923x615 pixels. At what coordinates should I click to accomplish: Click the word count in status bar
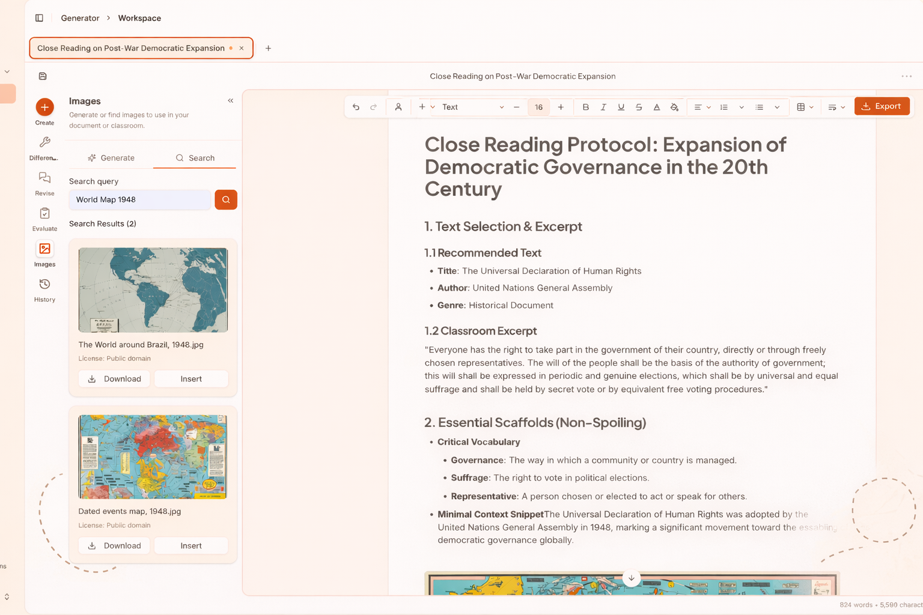point(856,605)
